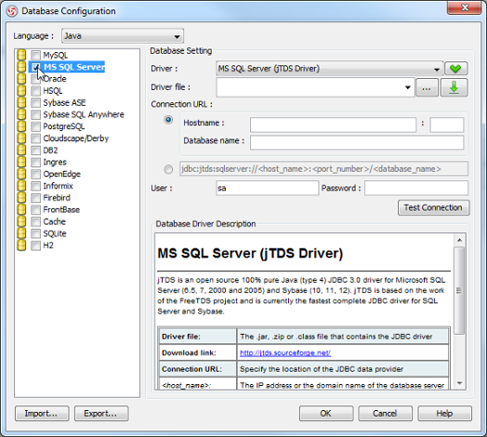Viewport: 487px width, 437px height.
Task: Select the Hostname connection radio button
Action: [168, 120]
